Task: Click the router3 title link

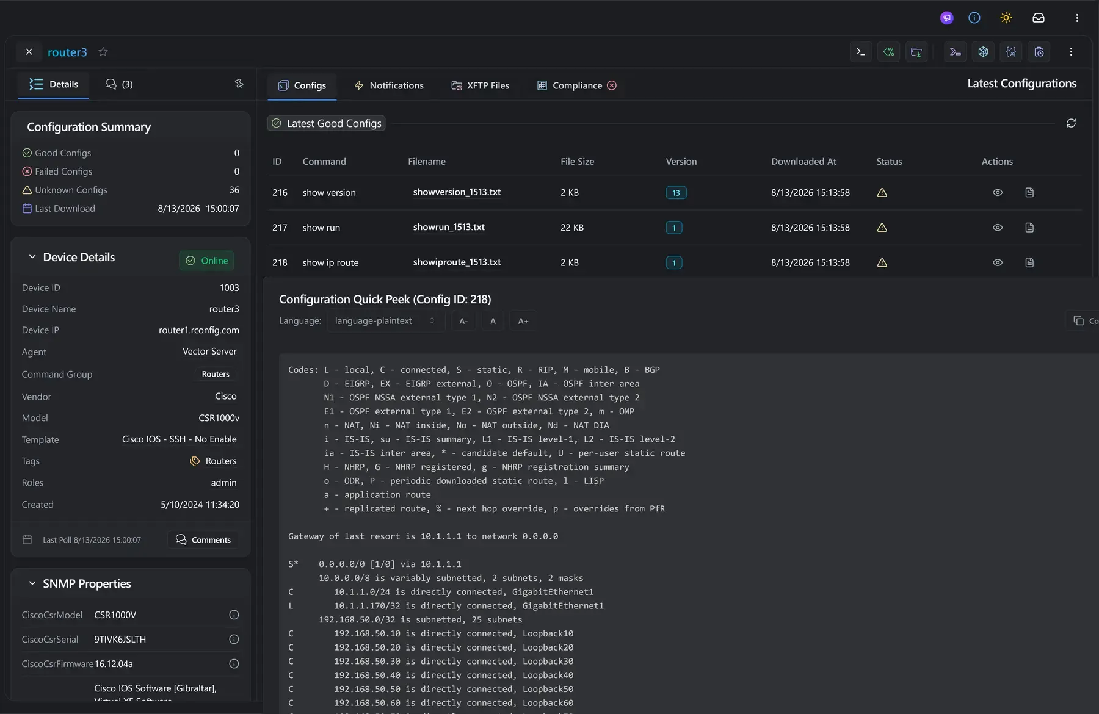Action: [x=67, y=52]
